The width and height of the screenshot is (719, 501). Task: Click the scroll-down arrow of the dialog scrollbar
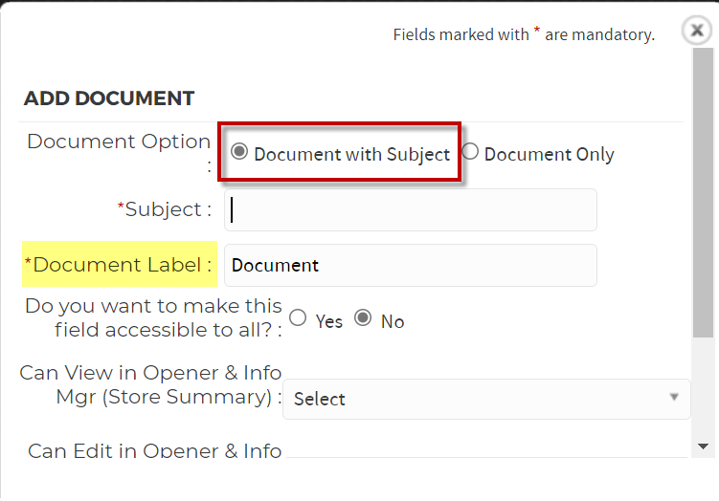[703, 447]
